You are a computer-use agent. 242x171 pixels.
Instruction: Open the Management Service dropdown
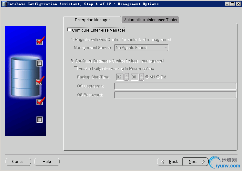click(x=141, y=48)
